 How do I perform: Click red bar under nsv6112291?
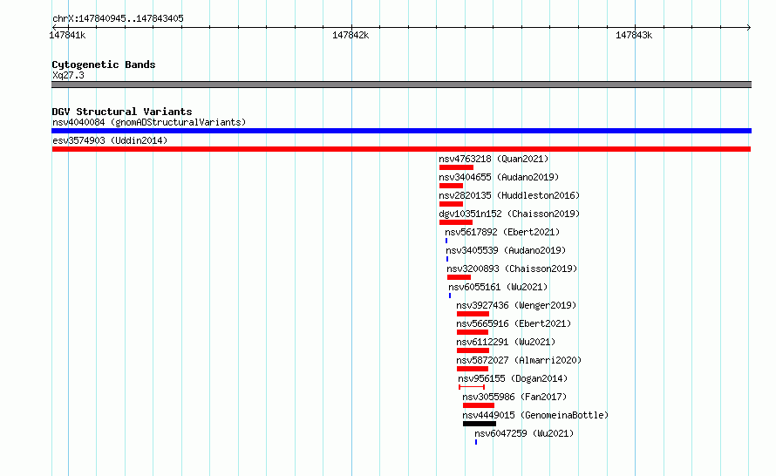473,350
